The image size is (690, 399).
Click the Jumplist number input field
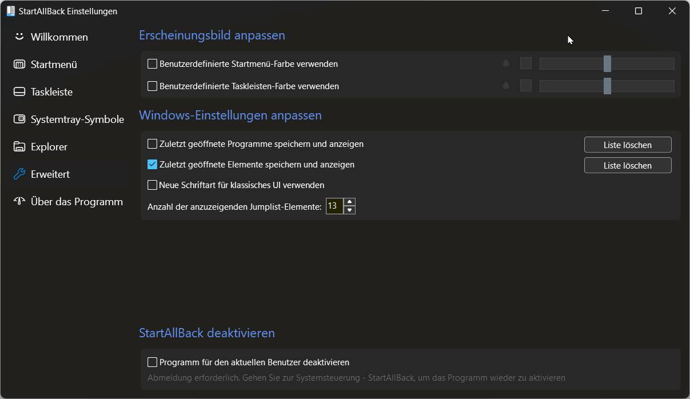tap(334, 206)
